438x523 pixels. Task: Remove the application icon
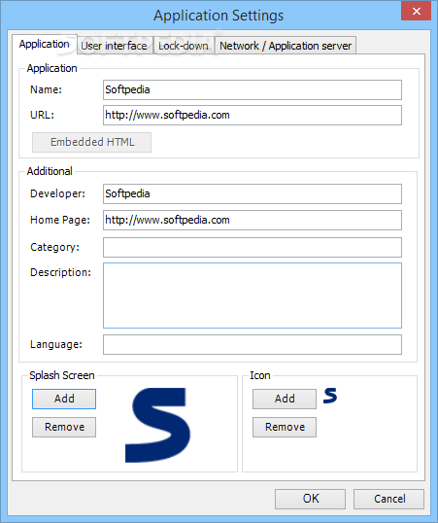tap(285, 427)
